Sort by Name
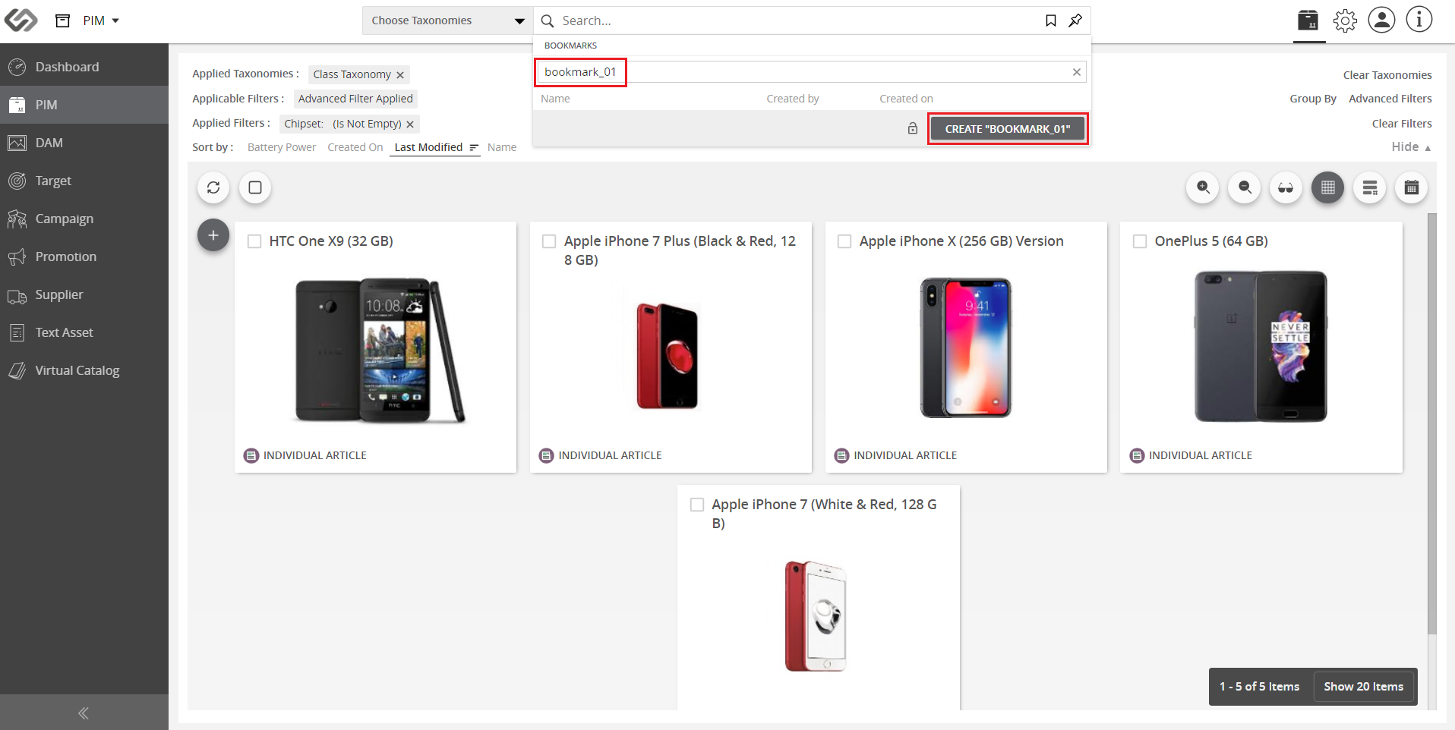The width and height of the screenshot is (1455, 730). (502, 147)
